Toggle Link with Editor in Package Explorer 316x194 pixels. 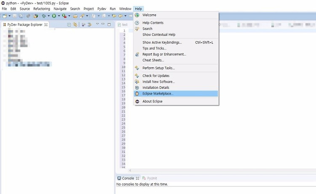click(x=75, y=24)
